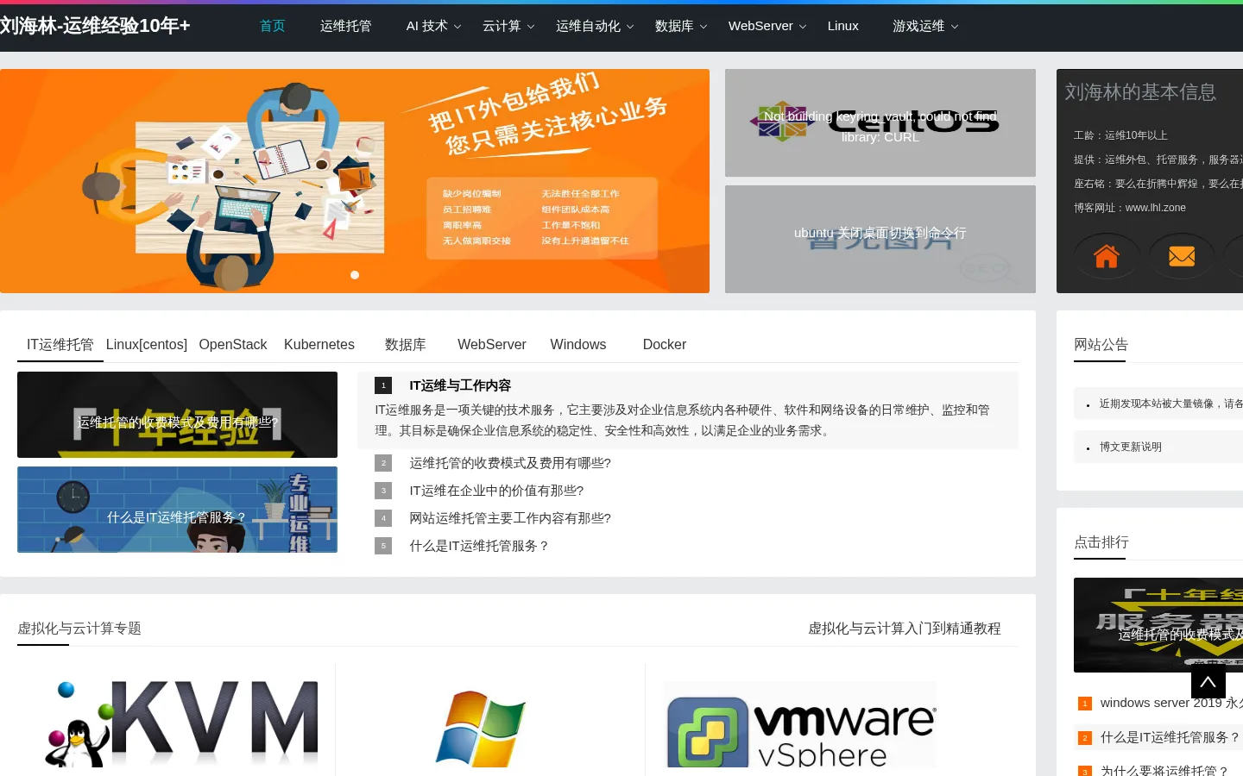Open the IT outsourcing orange banner slide
1243x776 pixels.
(x=355, y=181)
